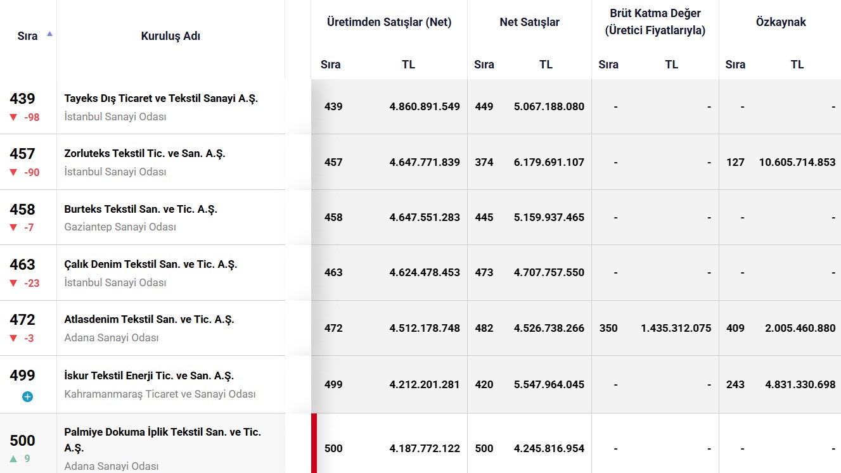Click the red down triangle beside -23

pyautogui.click(x=13, y=283)
